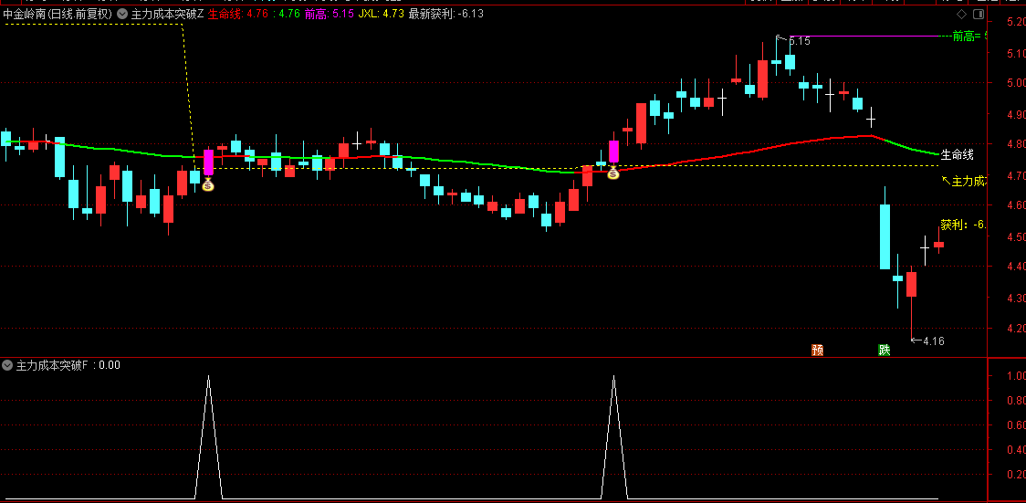Click the first spike peak in sub-chart
The image size is (1026, 503).
208,376
